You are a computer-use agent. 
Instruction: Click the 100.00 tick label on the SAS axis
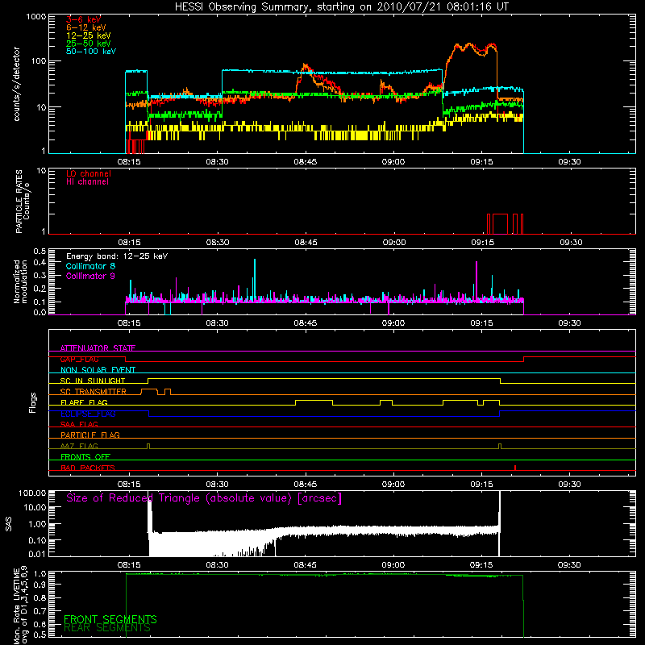[x=32, y=493]
